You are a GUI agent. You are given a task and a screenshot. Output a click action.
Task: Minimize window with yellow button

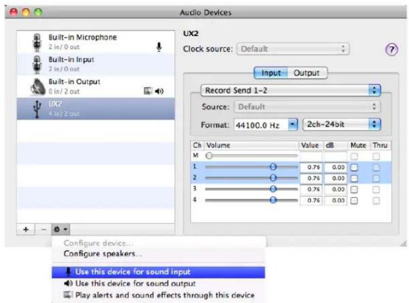coord(26,12)
